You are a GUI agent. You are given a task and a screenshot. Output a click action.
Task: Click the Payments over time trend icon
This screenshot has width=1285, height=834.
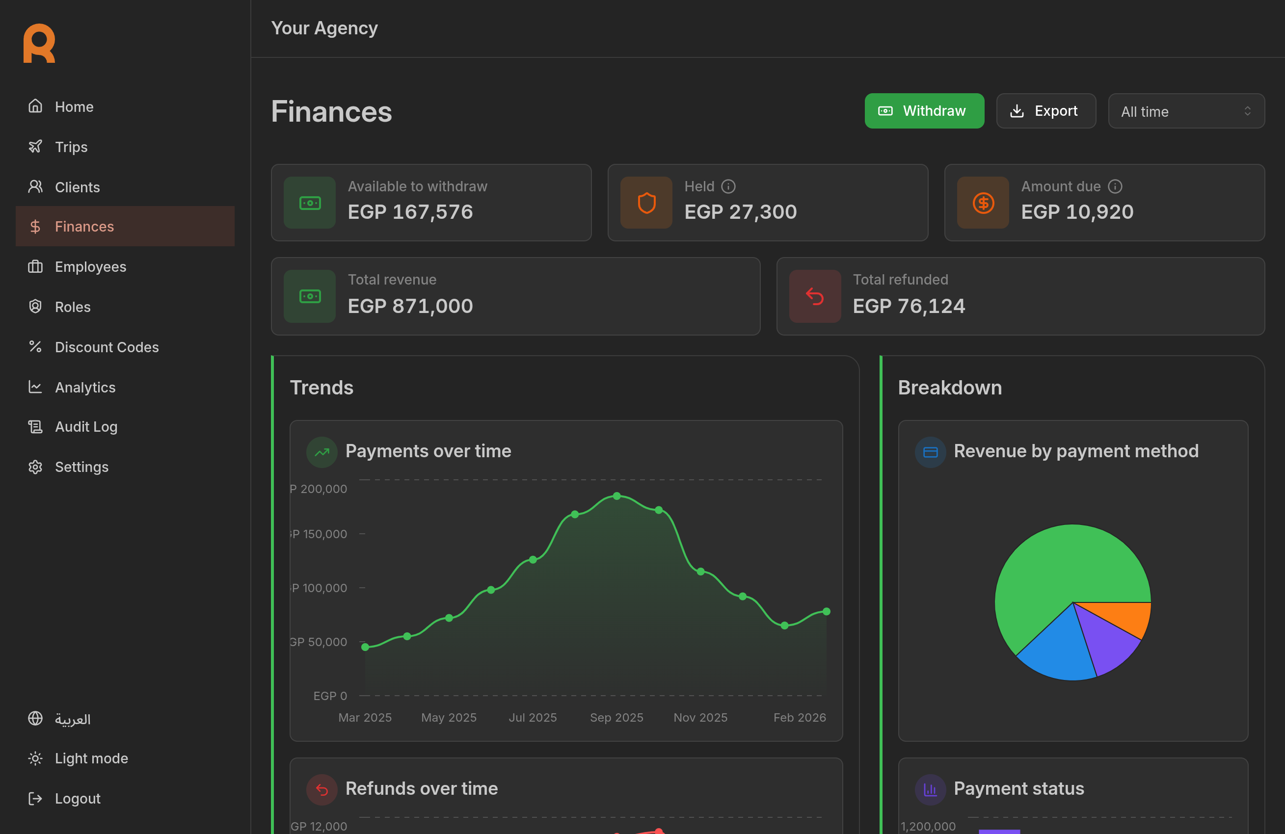322,452
